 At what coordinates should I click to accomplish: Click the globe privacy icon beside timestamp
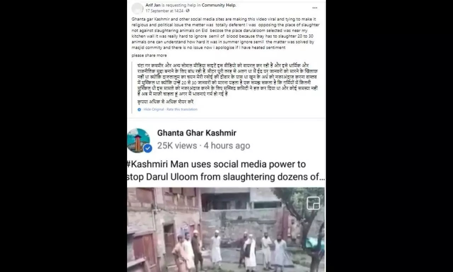click(x=188, y=11)
